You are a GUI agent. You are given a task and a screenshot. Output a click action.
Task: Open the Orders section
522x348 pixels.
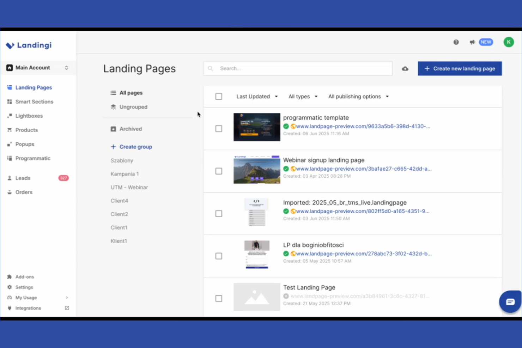pyautogui.click(x=24, y=192)
